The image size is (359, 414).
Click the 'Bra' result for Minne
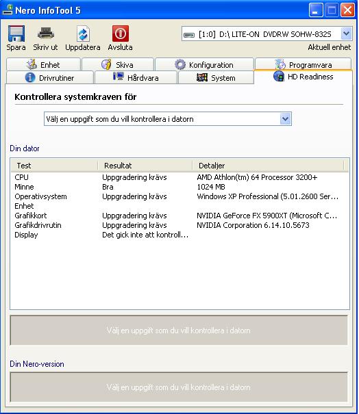pyautogui.click(x=108, y=187)
